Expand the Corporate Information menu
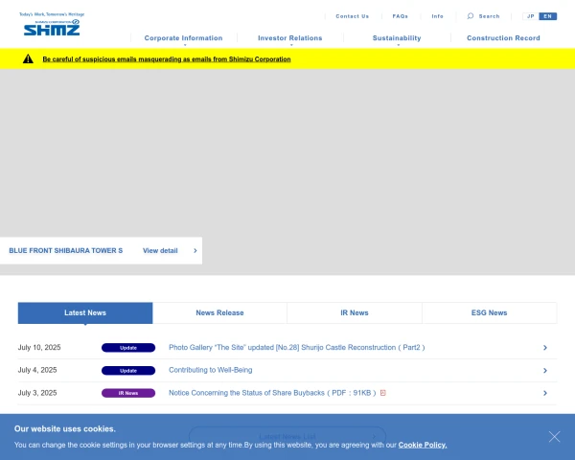Viewport: 575px width, 460px height. [183, 38]
